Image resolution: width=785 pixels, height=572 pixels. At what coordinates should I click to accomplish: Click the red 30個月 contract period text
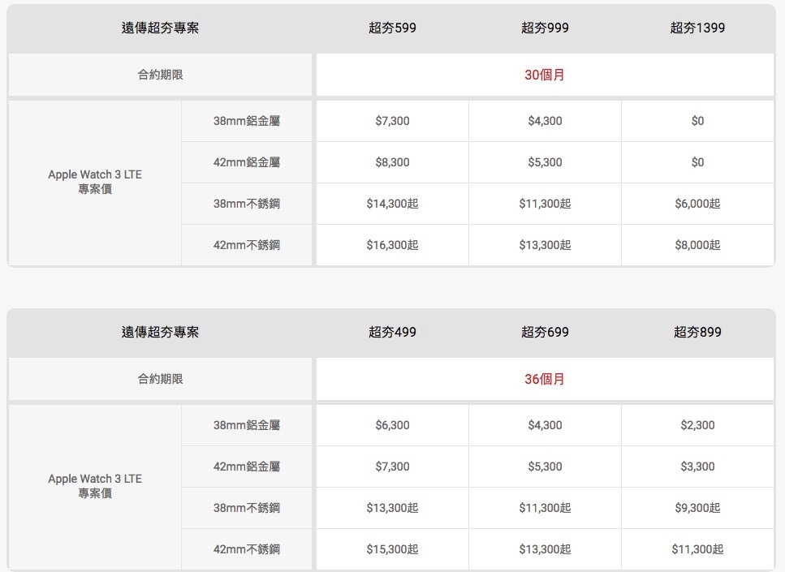pyautogui.click(x=545, y=75)
